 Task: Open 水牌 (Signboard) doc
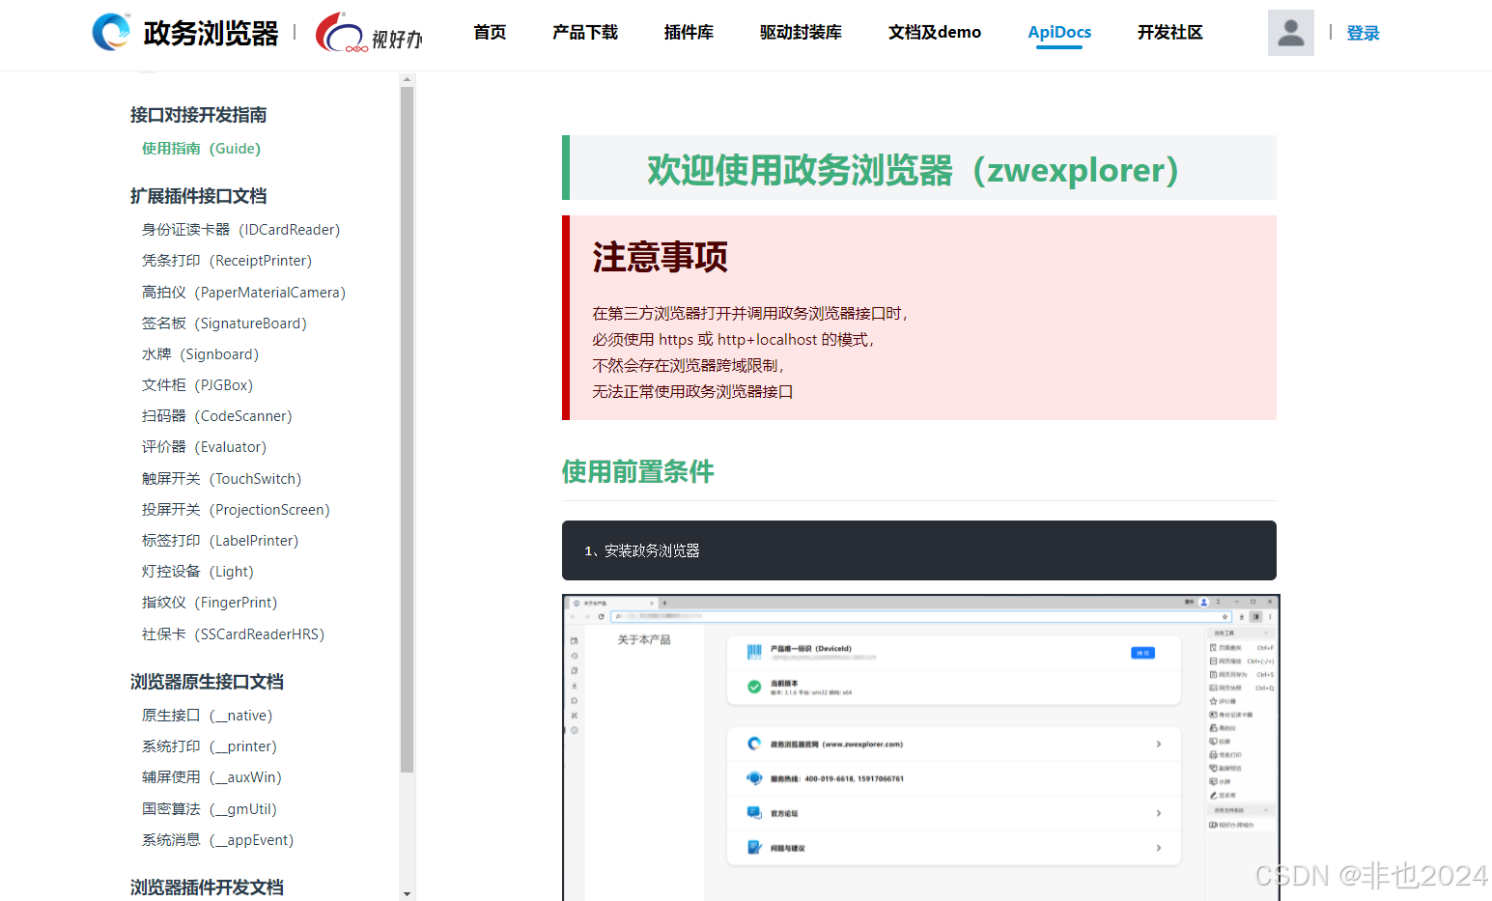pyautogui.click(x=200, y=354)
